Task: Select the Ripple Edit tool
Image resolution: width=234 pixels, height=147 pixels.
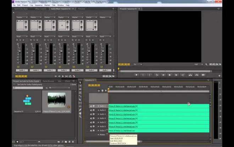Action: (80, 89)
